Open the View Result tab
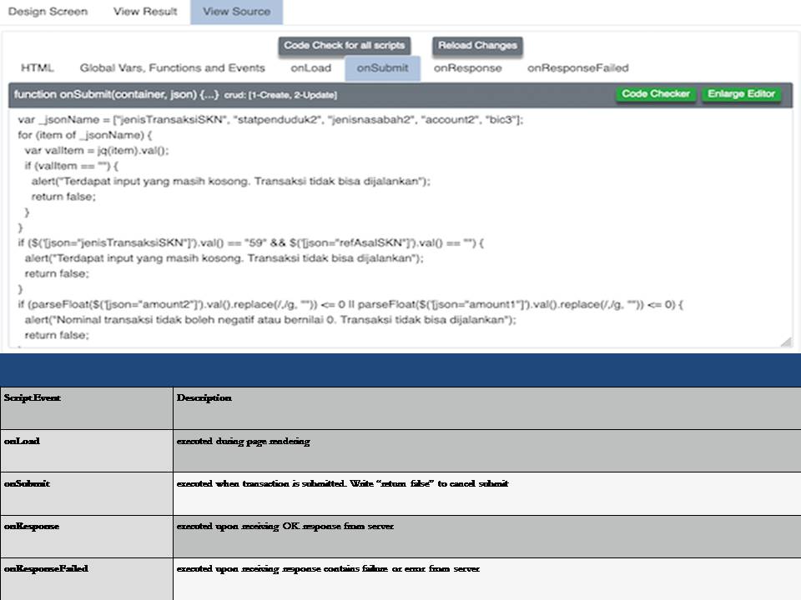Image resolution: width=801 pixels, height=600 pixels. pos(145,12)
